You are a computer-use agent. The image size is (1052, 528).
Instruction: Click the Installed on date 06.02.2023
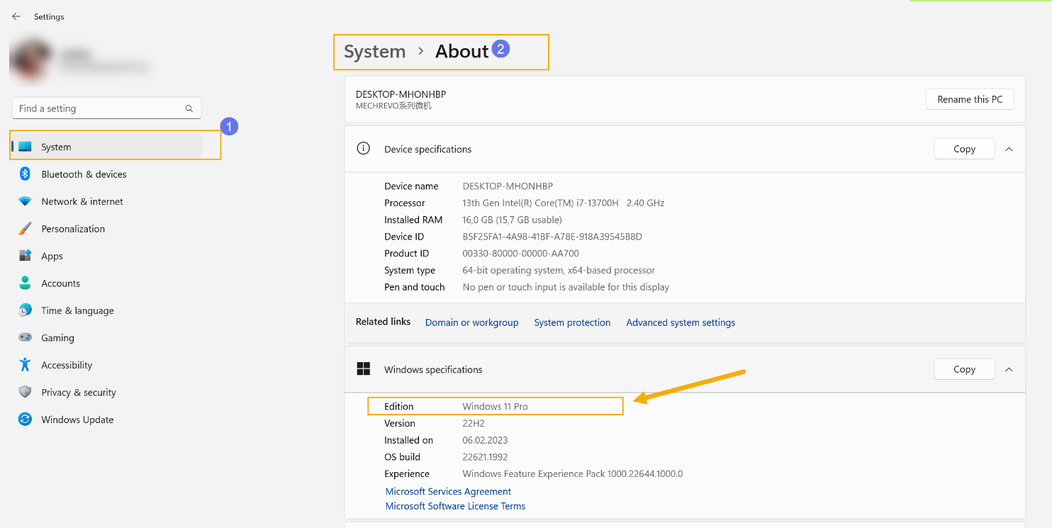[x=485, y=440]
